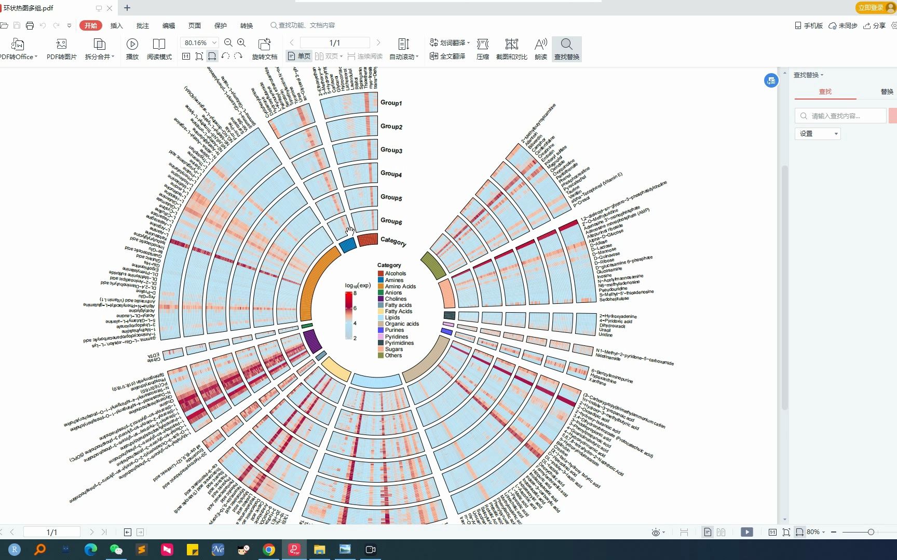Open the 批注 ribbon tab

click(143, 25)
